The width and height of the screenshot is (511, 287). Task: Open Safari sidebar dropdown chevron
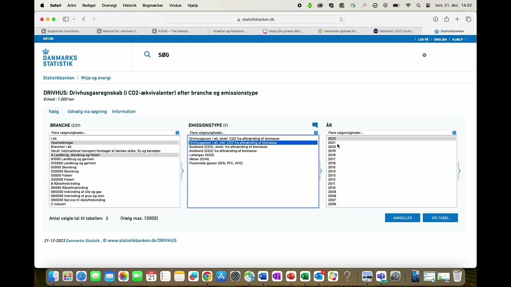tap(73, 19)
